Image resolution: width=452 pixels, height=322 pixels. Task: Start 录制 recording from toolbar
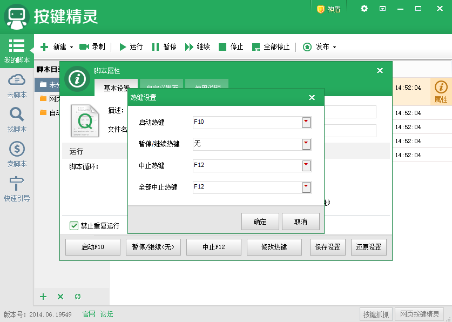point(92,47)
